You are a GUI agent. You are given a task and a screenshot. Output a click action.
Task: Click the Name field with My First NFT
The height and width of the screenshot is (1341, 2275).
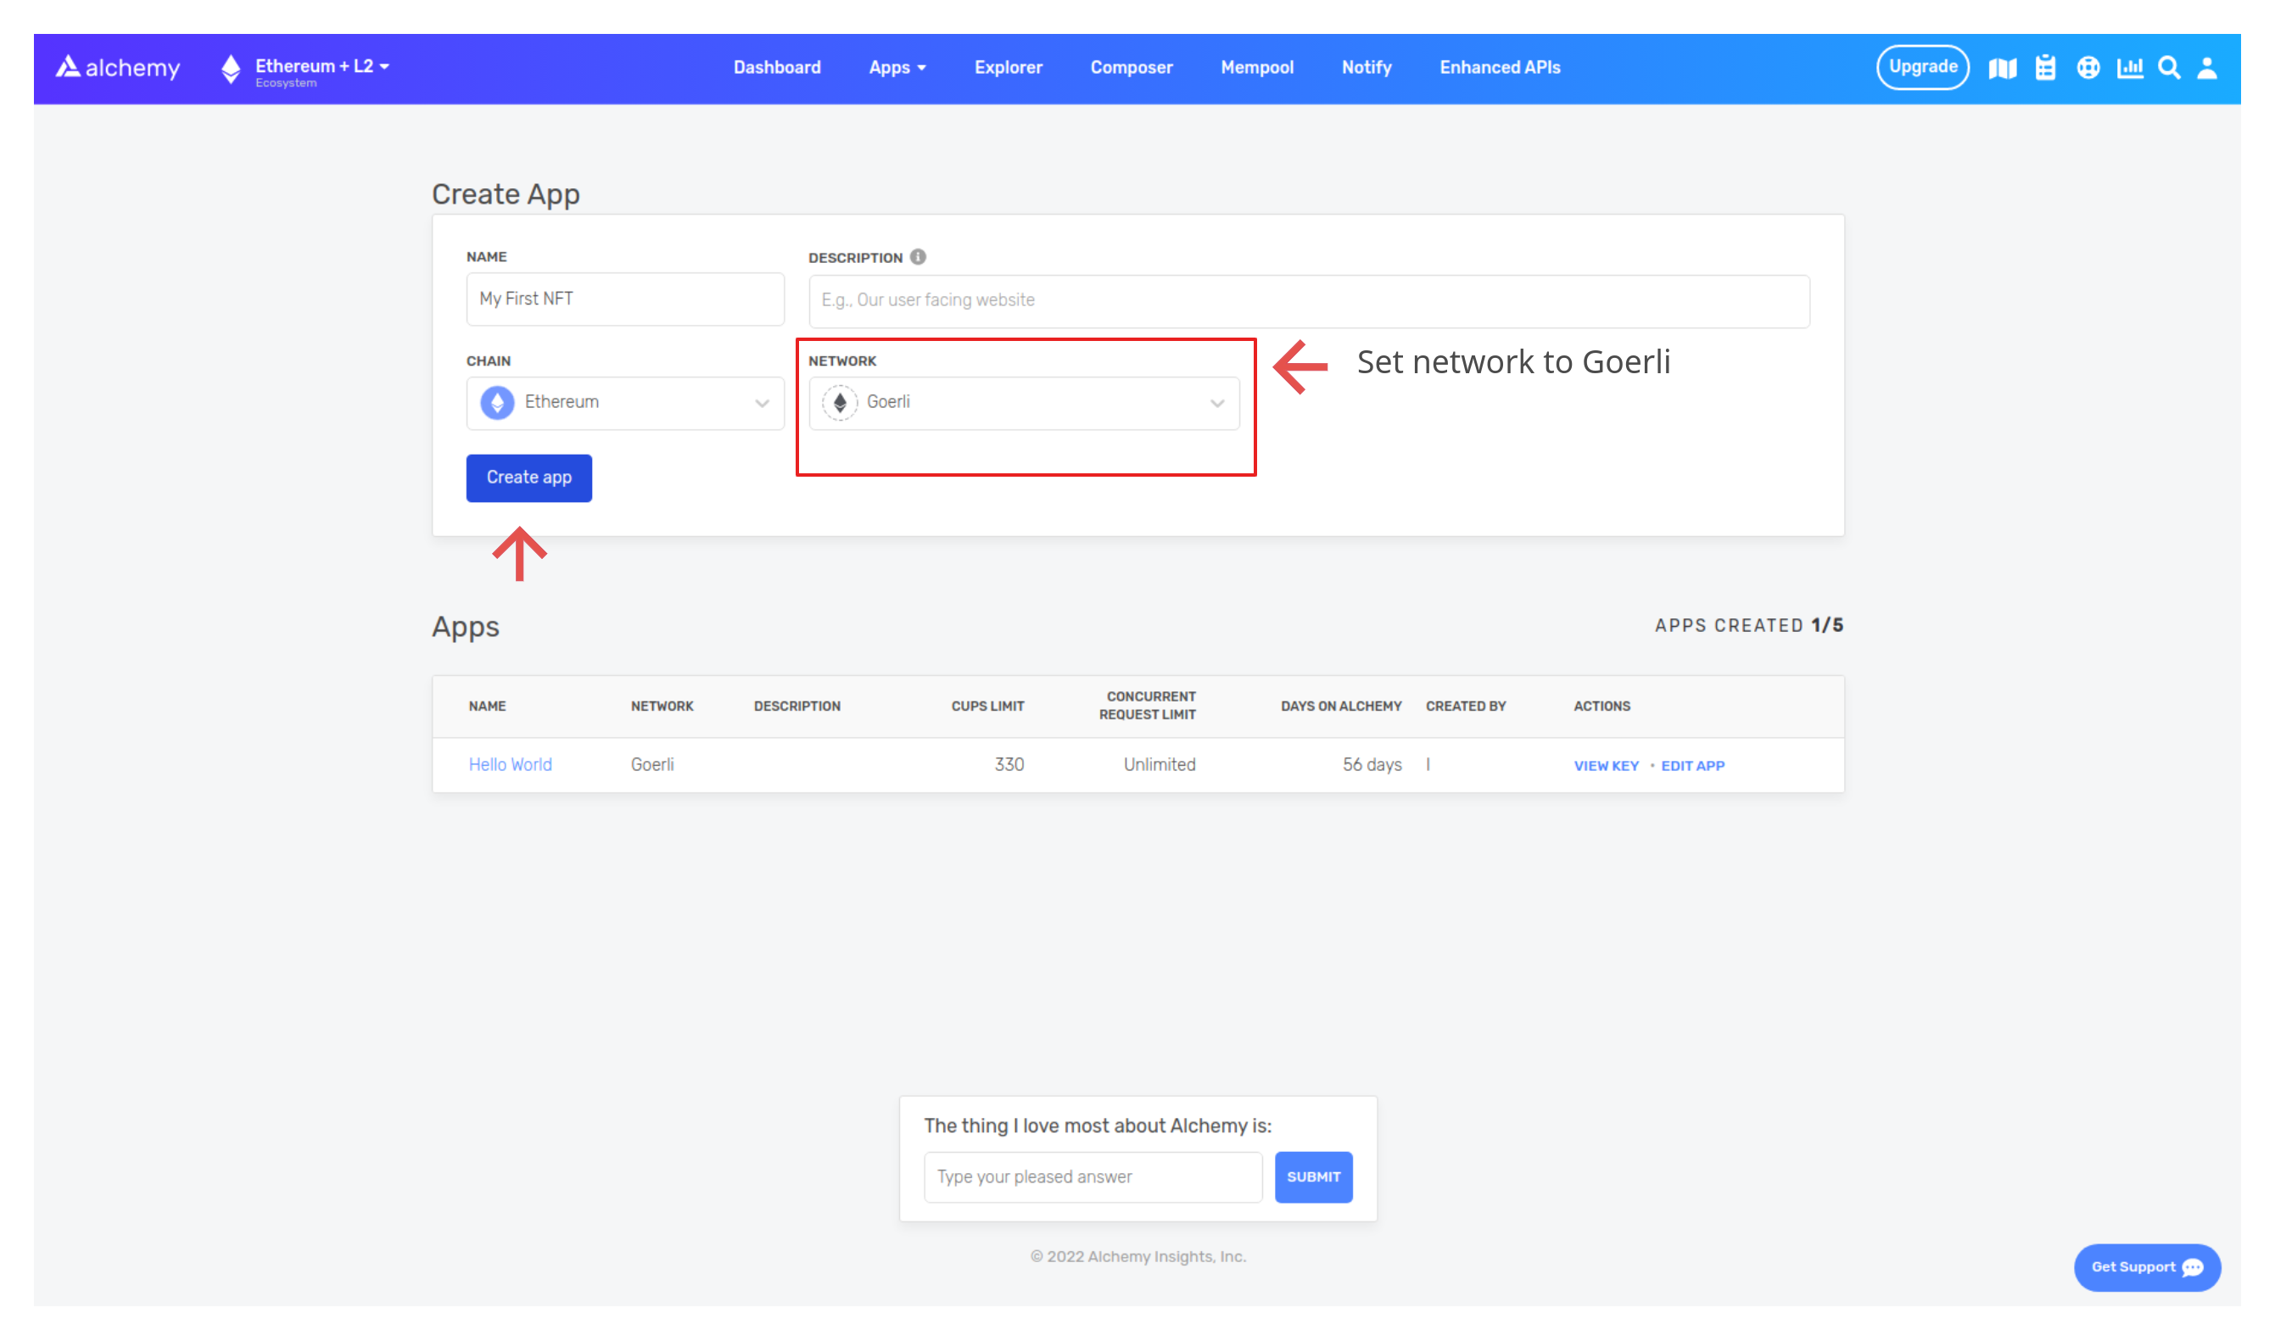click(x=625, y=299)
